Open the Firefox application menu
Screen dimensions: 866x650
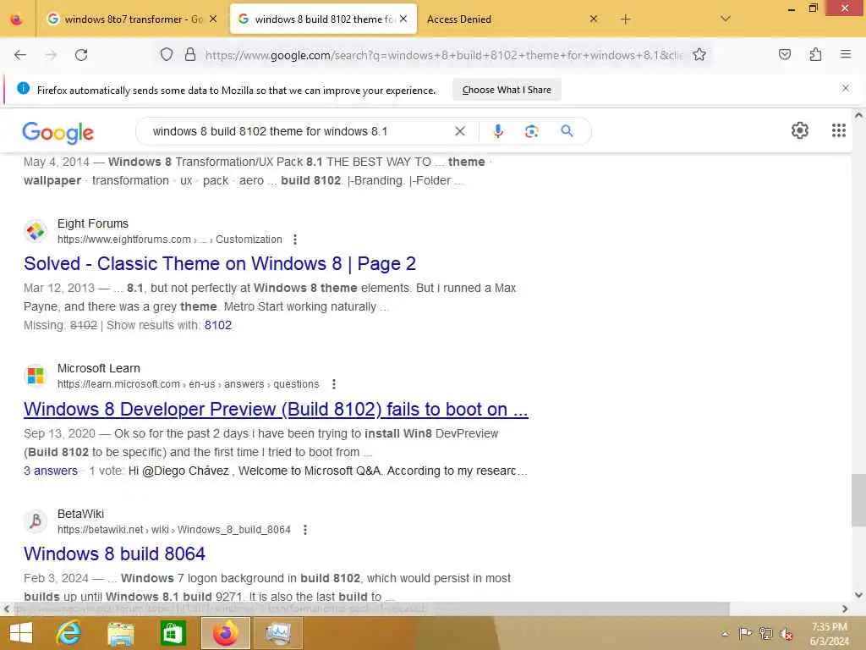(846, 55)
